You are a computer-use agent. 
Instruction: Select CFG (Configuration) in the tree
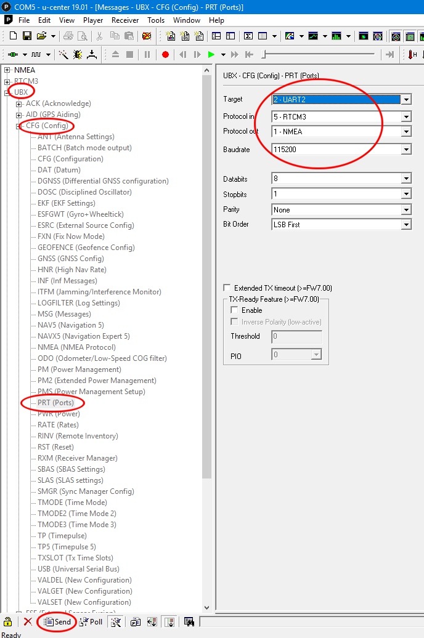(x=70, y=159)
